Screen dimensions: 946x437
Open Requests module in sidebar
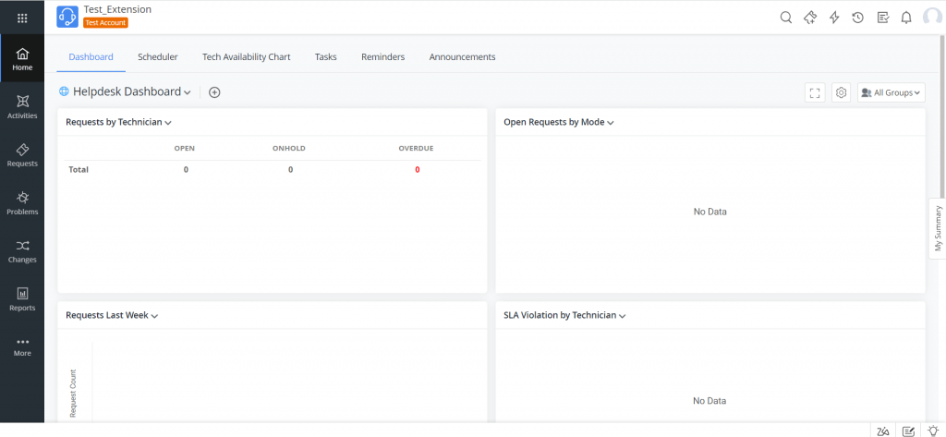pyautogui.click(x=22, y=155)
